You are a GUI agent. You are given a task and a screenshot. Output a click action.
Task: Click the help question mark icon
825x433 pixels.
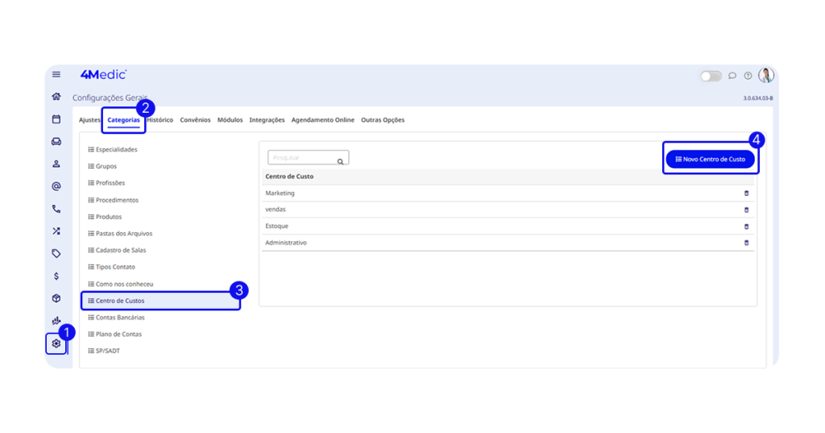pos(748,76)
